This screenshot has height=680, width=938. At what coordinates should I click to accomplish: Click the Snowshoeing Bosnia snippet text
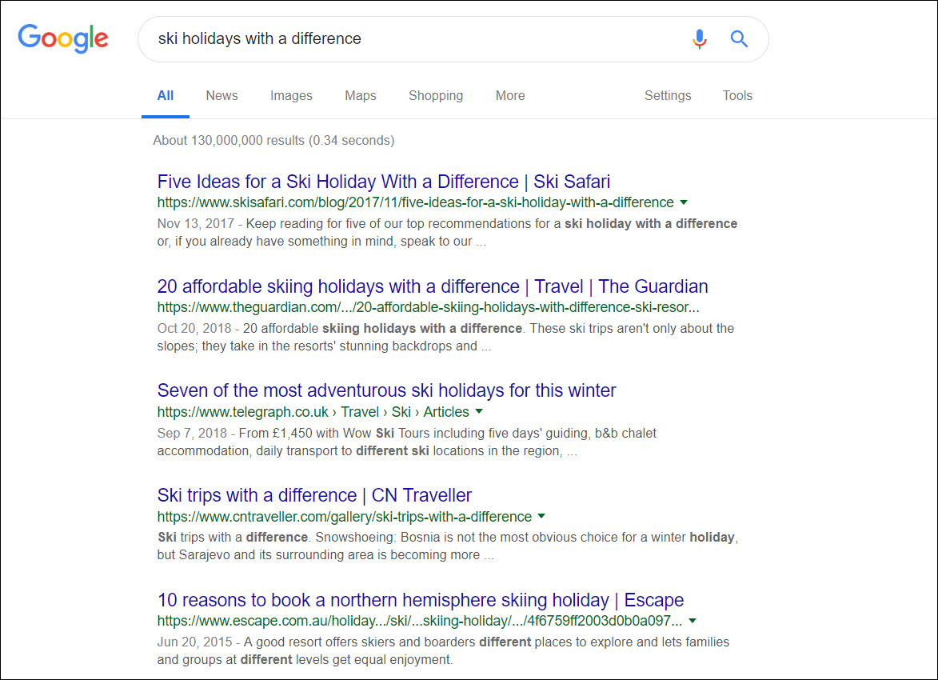pyautogui.click(x=448, y=546)
